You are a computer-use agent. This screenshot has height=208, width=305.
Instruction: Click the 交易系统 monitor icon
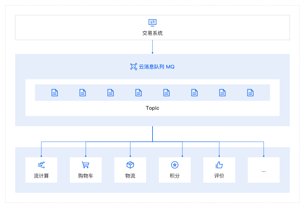[152, 22]
